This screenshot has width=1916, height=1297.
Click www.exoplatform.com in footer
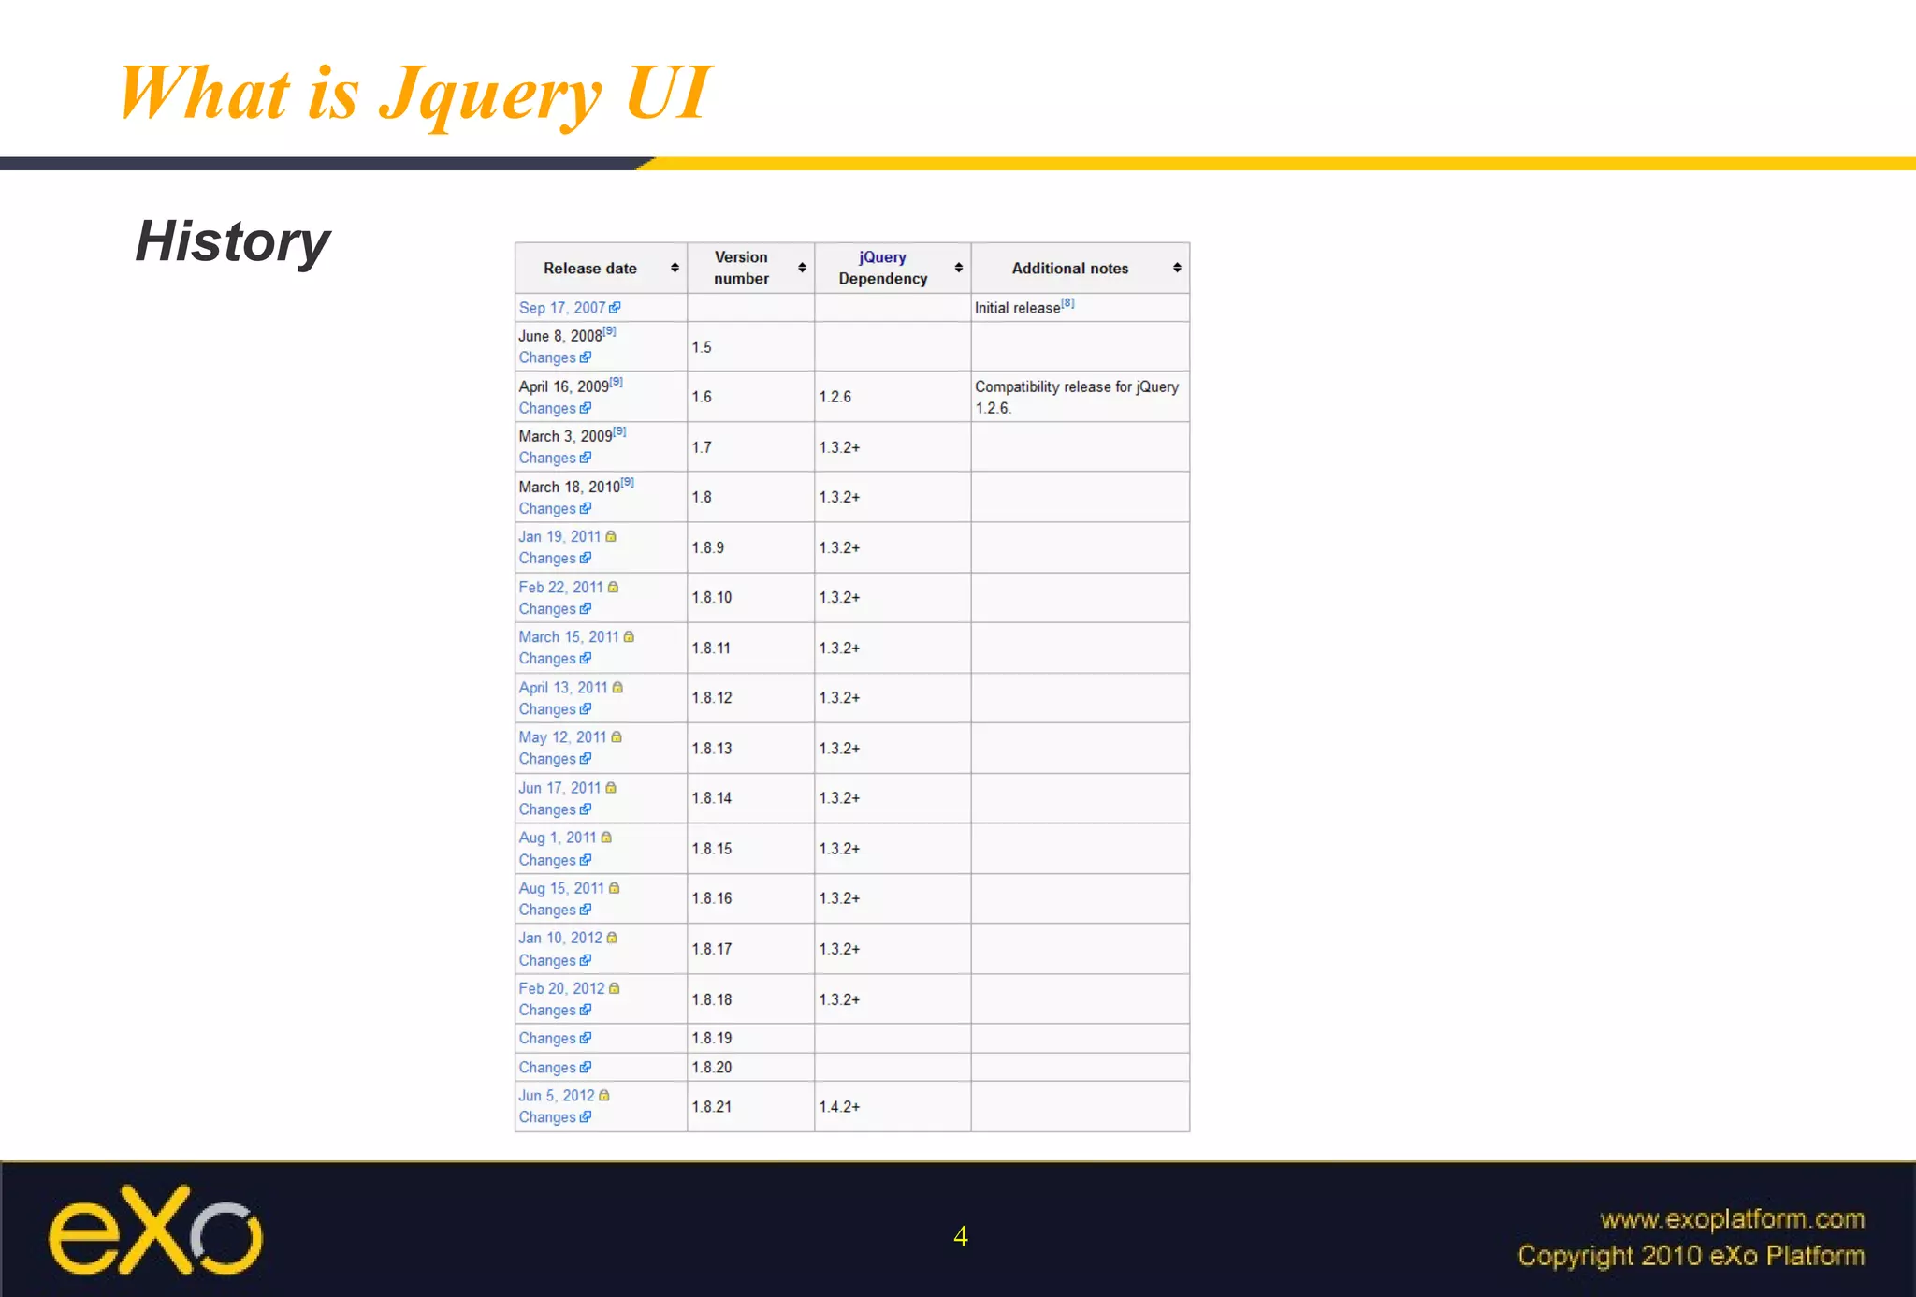1733,1218
